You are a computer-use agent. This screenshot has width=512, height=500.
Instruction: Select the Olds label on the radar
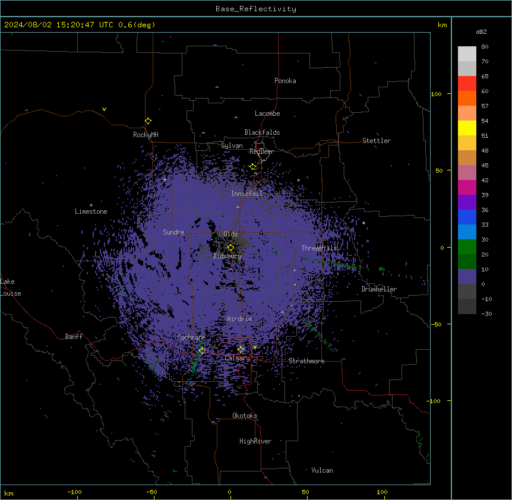(230, 234)
